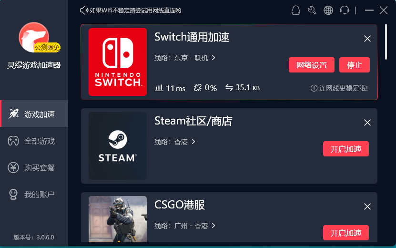Image resolution: width=396 pixels, height=248 pixels.
Task: Remove the Switch通用加速 card
Action: pos(367,39)
